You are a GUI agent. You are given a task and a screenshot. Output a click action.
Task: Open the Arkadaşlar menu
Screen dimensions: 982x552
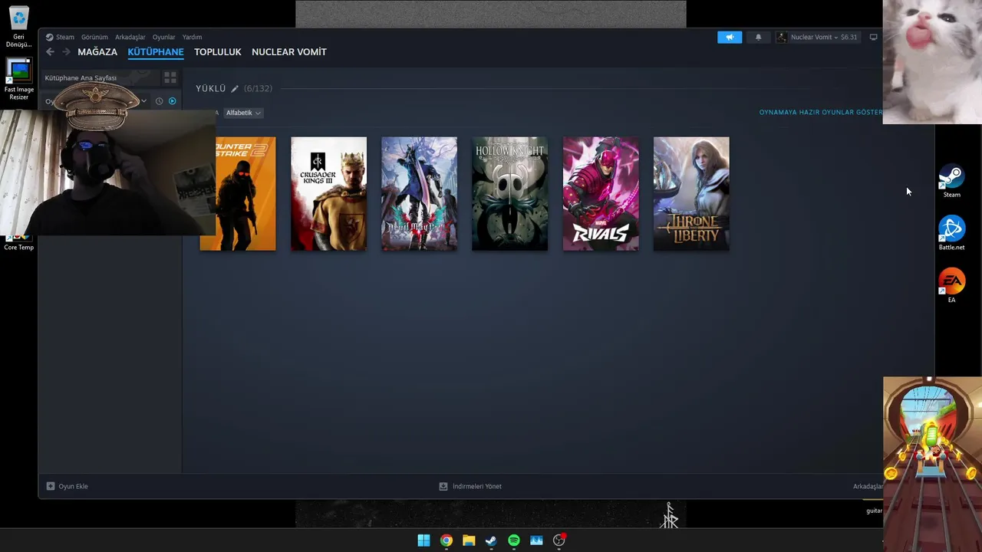[130, 37]
